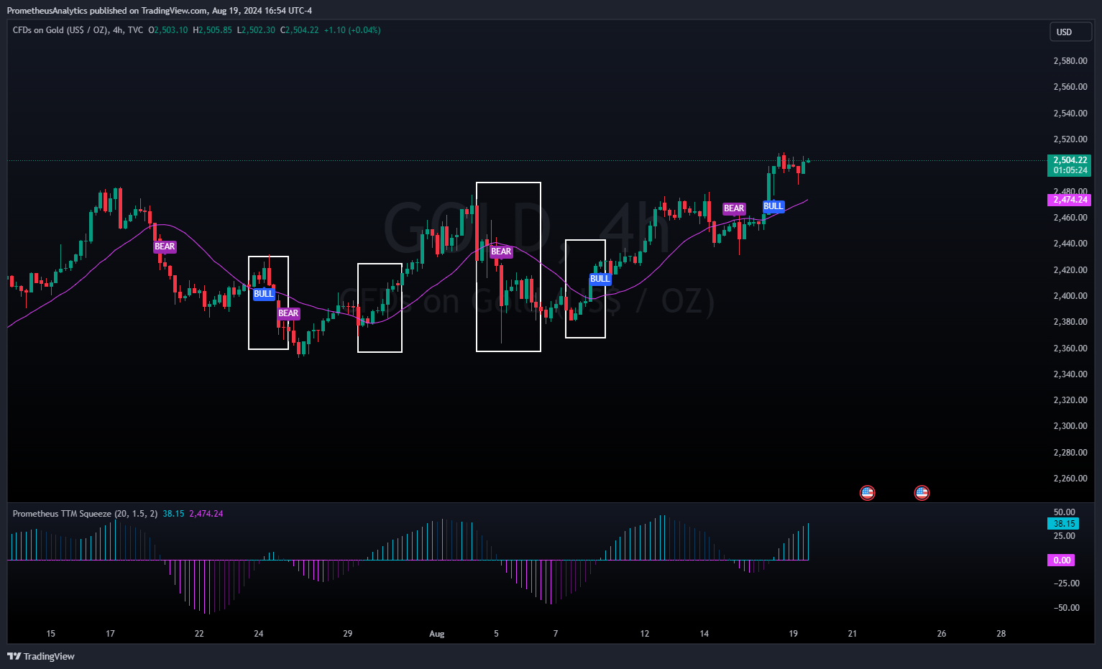Click the 2,540.00 price axis label
Image resolution: width=1102 pixels, height=669 pixels.
[x=1070, y=114]
